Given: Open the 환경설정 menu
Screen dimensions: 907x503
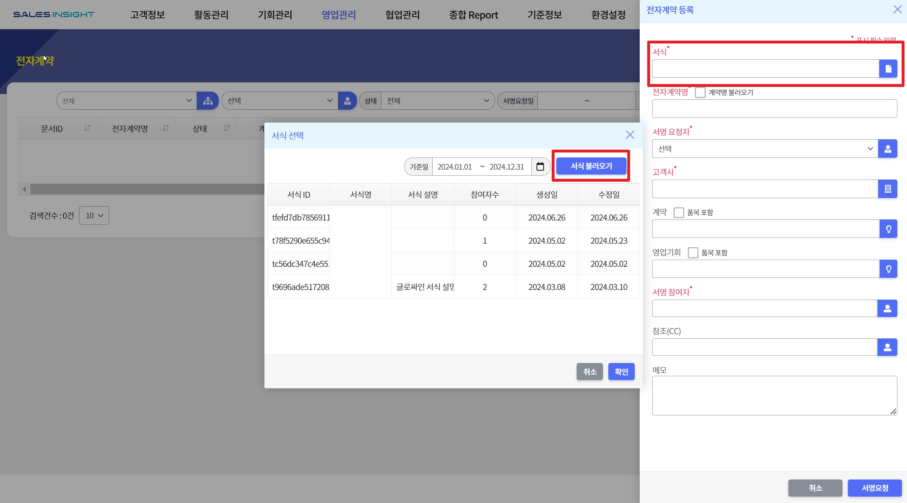Looking at the screenshot, I should 608,15.
